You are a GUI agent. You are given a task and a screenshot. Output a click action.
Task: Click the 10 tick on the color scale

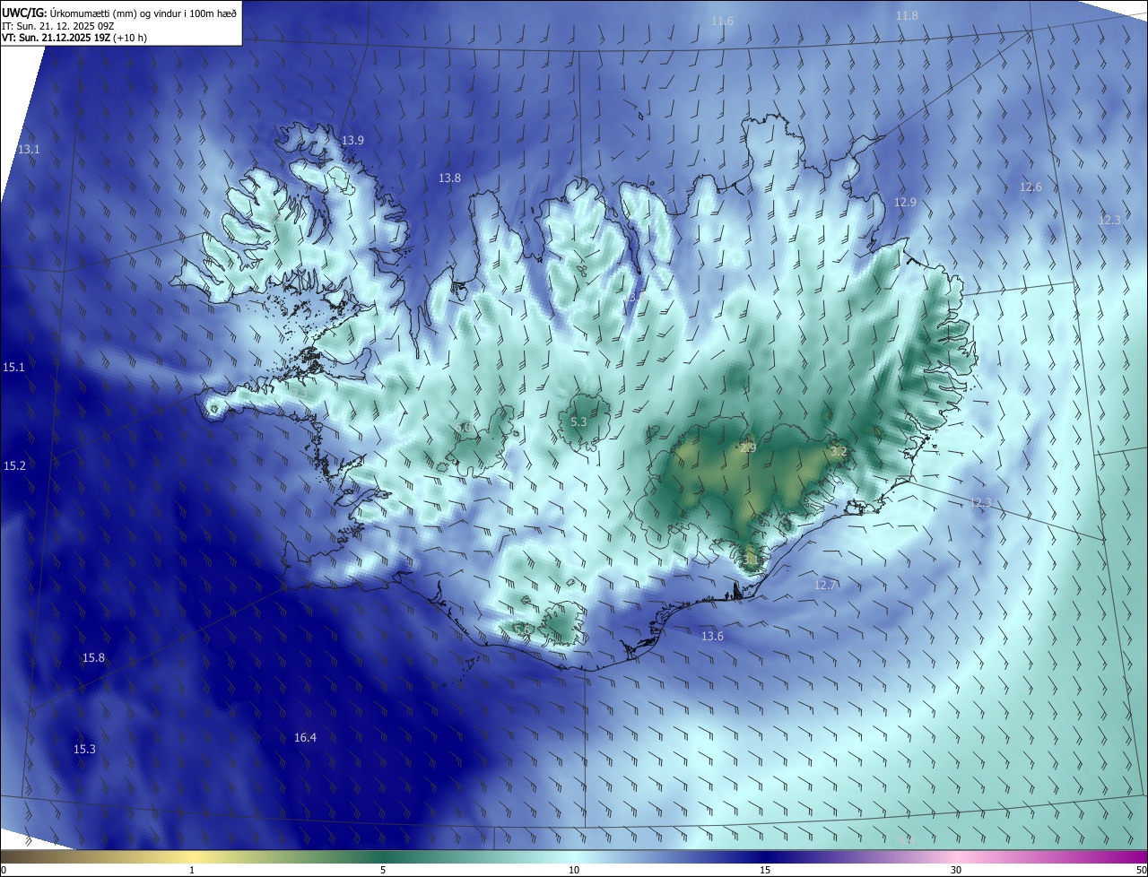574,870
